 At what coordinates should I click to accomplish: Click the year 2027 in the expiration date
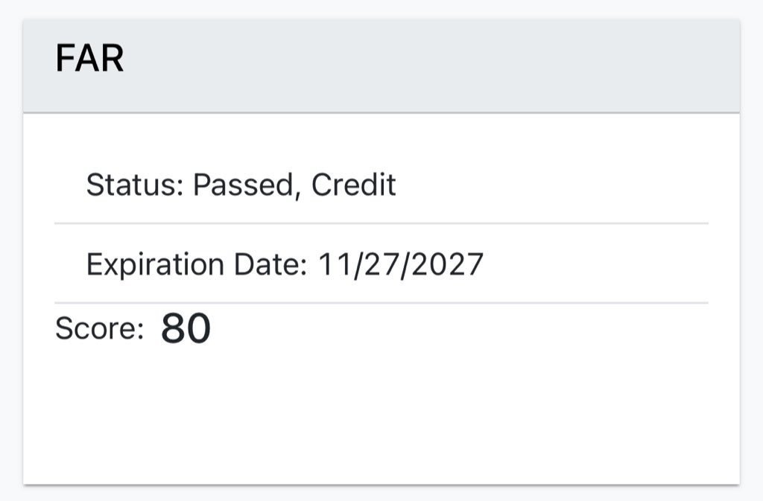449,264
